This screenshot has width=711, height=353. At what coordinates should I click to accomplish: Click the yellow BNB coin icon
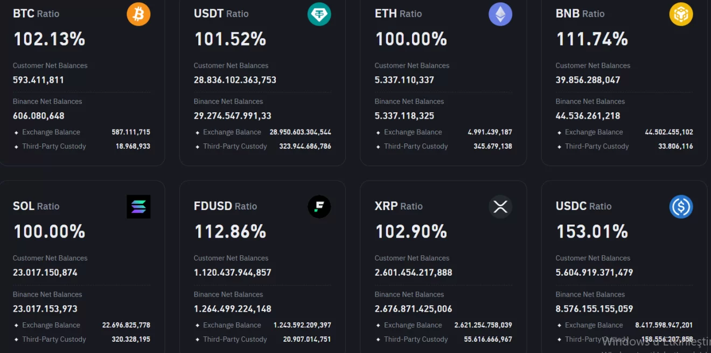(x=681, y=14)
